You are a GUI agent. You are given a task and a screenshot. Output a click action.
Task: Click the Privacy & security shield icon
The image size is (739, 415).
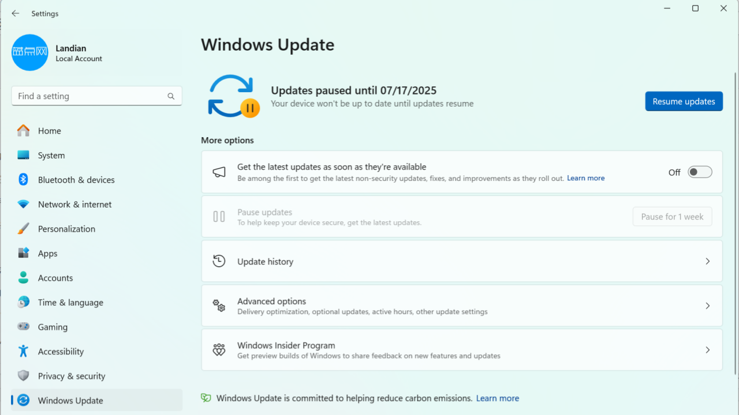click(23, 376)
